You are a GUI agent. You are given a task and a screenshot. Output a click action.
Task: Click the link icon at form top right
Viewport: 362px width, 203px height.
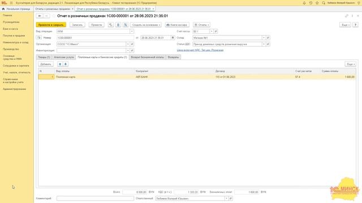click(x=346, y=16)
